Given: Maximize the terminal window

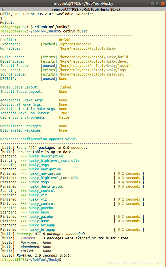Looking at the screenshot, I should coord(158,3).
